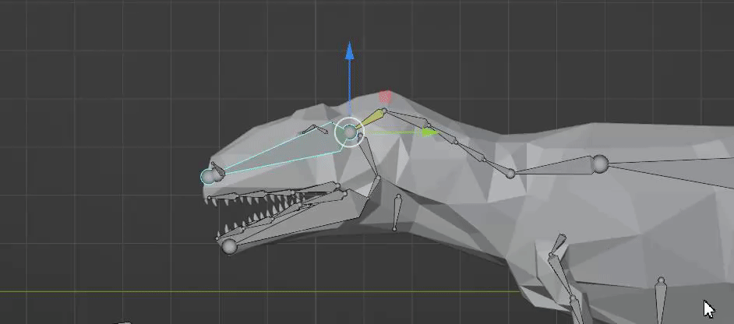Select the yellow-green bone behind the head
The image size is (734, 324).
coord(370,120)
